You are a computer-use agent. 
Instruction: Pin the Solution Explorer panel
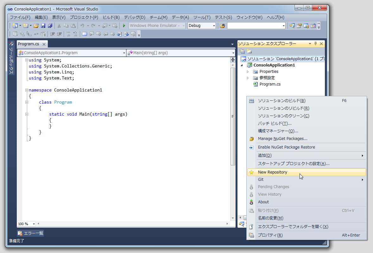tap(315, 43)
